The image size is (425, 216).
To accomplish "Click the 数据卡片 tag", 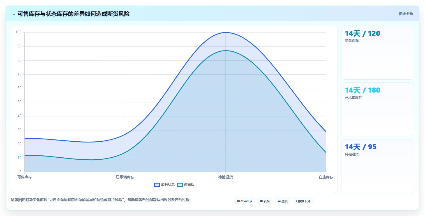I will pos(303,201).
